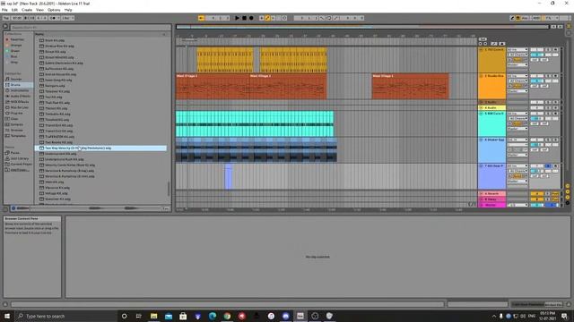Click the tempo value field

[x=17, y=18]
